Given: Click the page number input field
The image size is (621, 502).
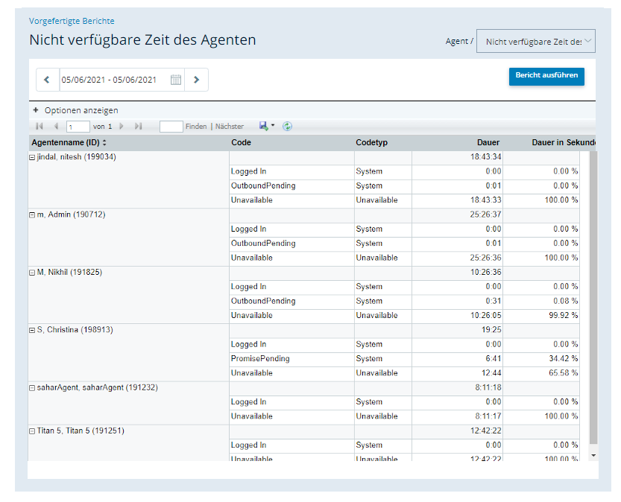Looking at the screenshot, I should click(78, 127).
